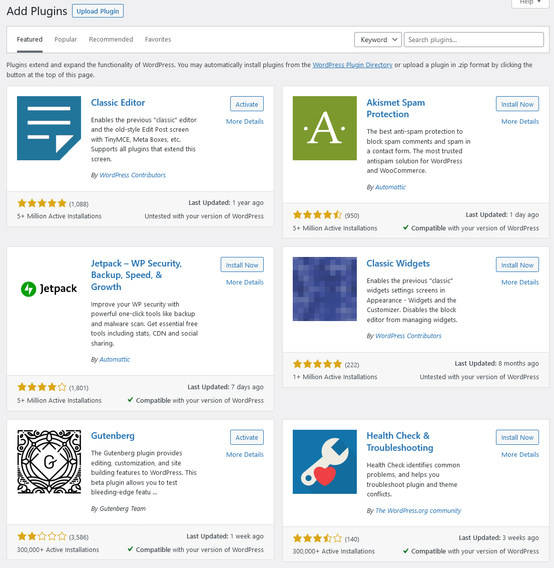554x568 pixels.
Task: Focus the Search plugins input field
Action: pyautogui.click(x=473, y=40)
